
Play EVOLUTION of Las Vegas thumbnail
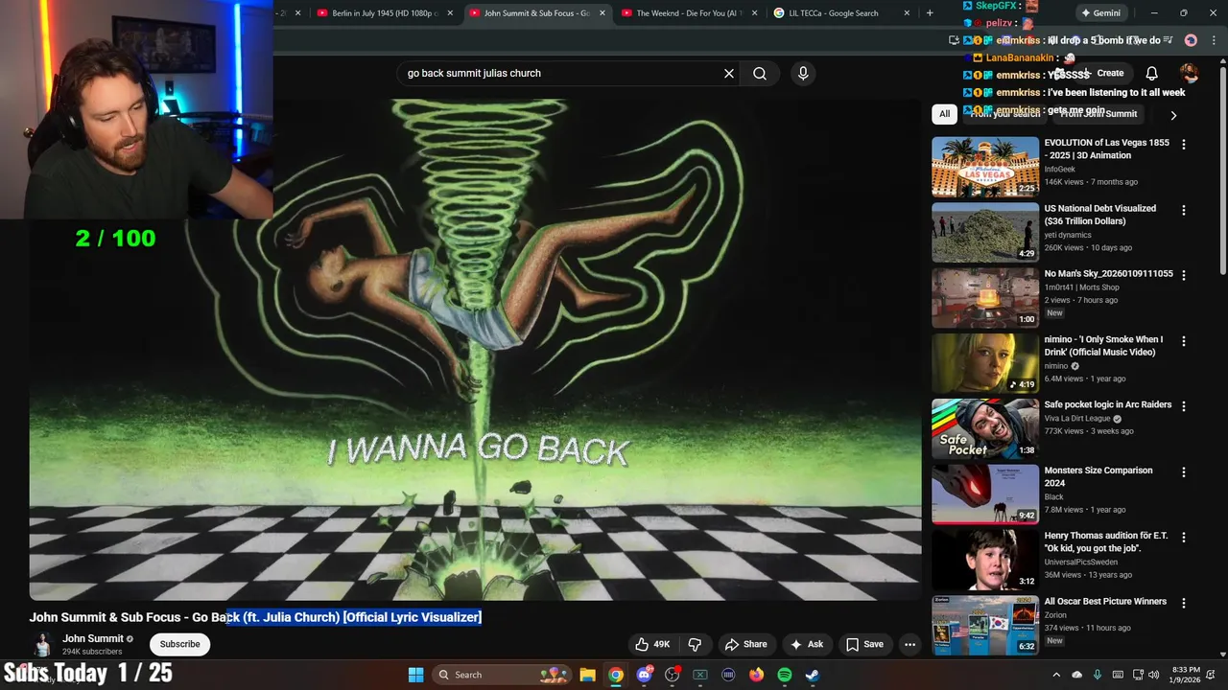(x=985, y=167)
